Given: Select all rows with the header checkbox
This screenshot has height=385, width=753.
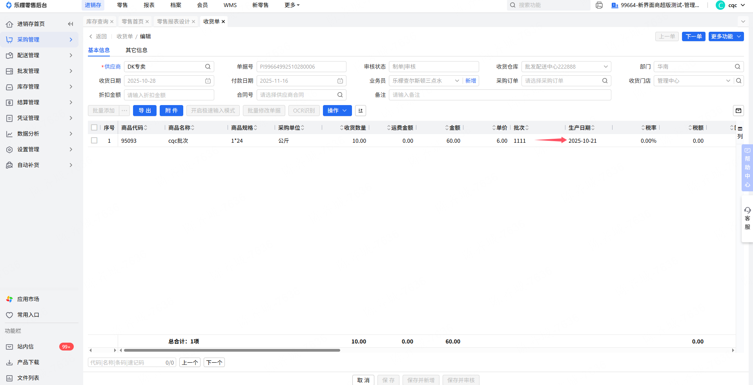Looking at the screenshot, I should (x=94, y=127).
